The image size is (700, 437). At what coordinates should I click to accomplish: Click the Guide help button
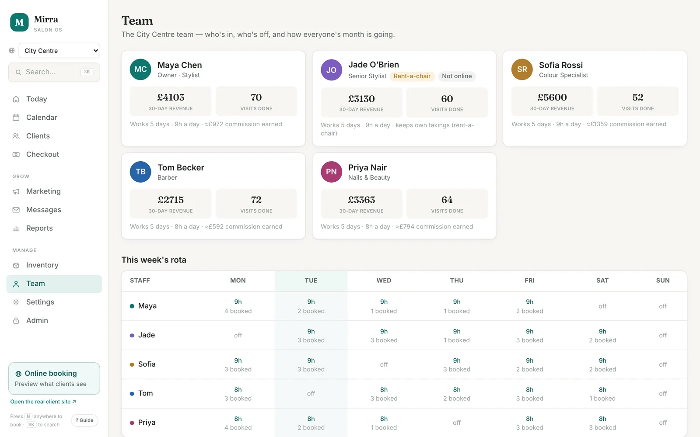84,420
